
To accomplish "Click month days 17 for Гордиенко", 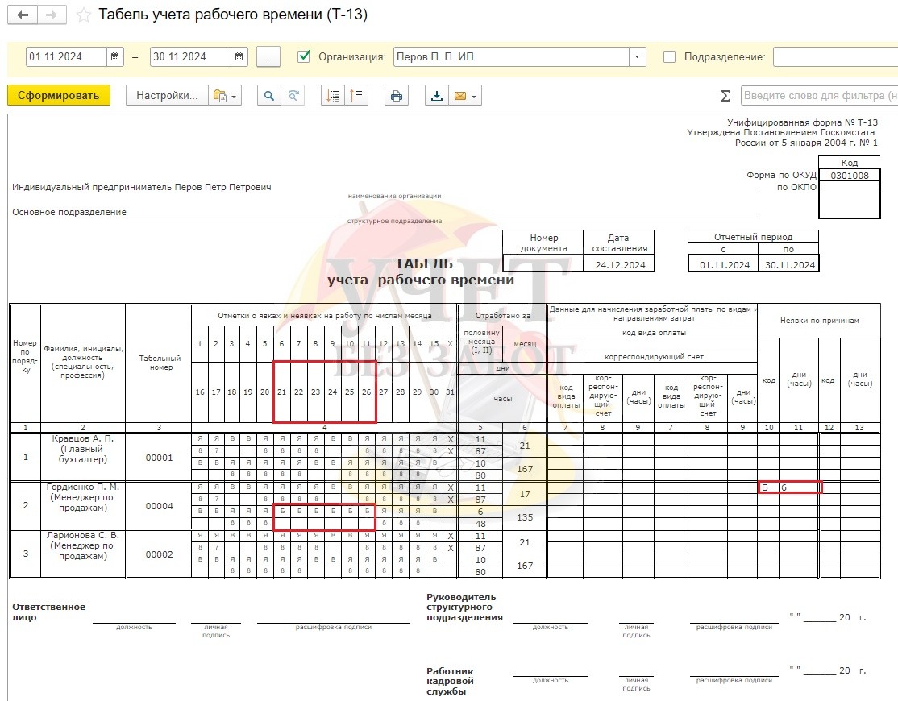I will [525, 494].
